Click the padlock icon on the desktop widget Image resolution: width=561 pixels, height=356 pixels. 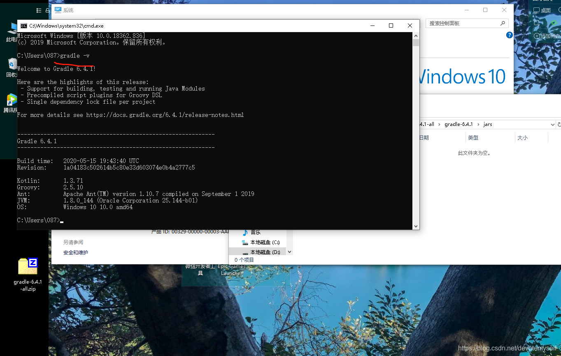[x=47, y=10]
